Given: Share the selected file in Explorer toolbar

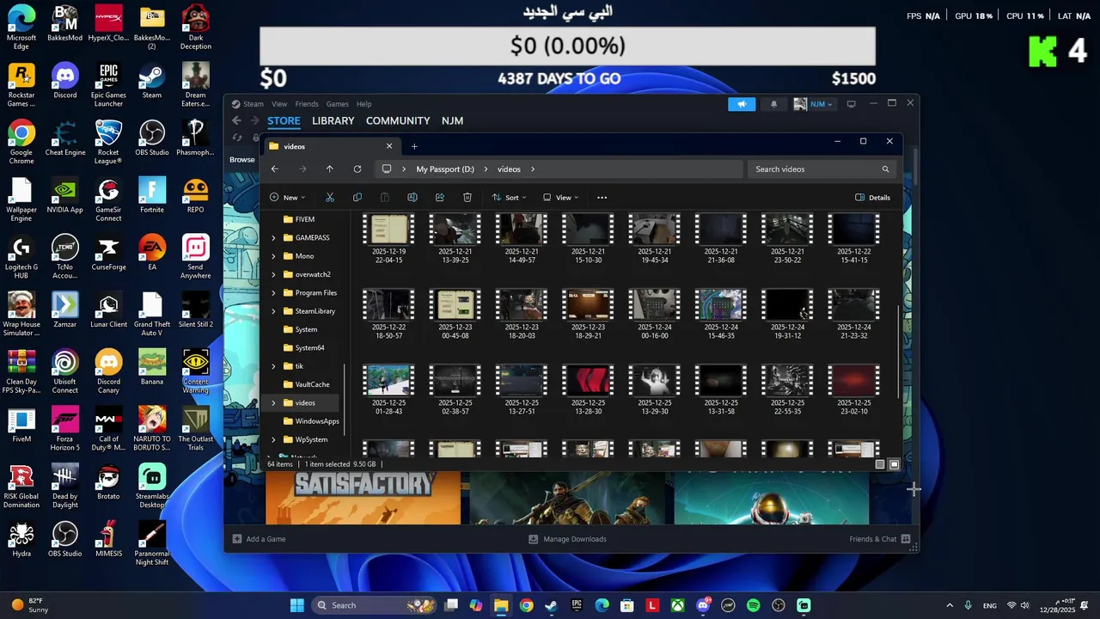Looking at the screenshot, I should (x=439, y=198).
